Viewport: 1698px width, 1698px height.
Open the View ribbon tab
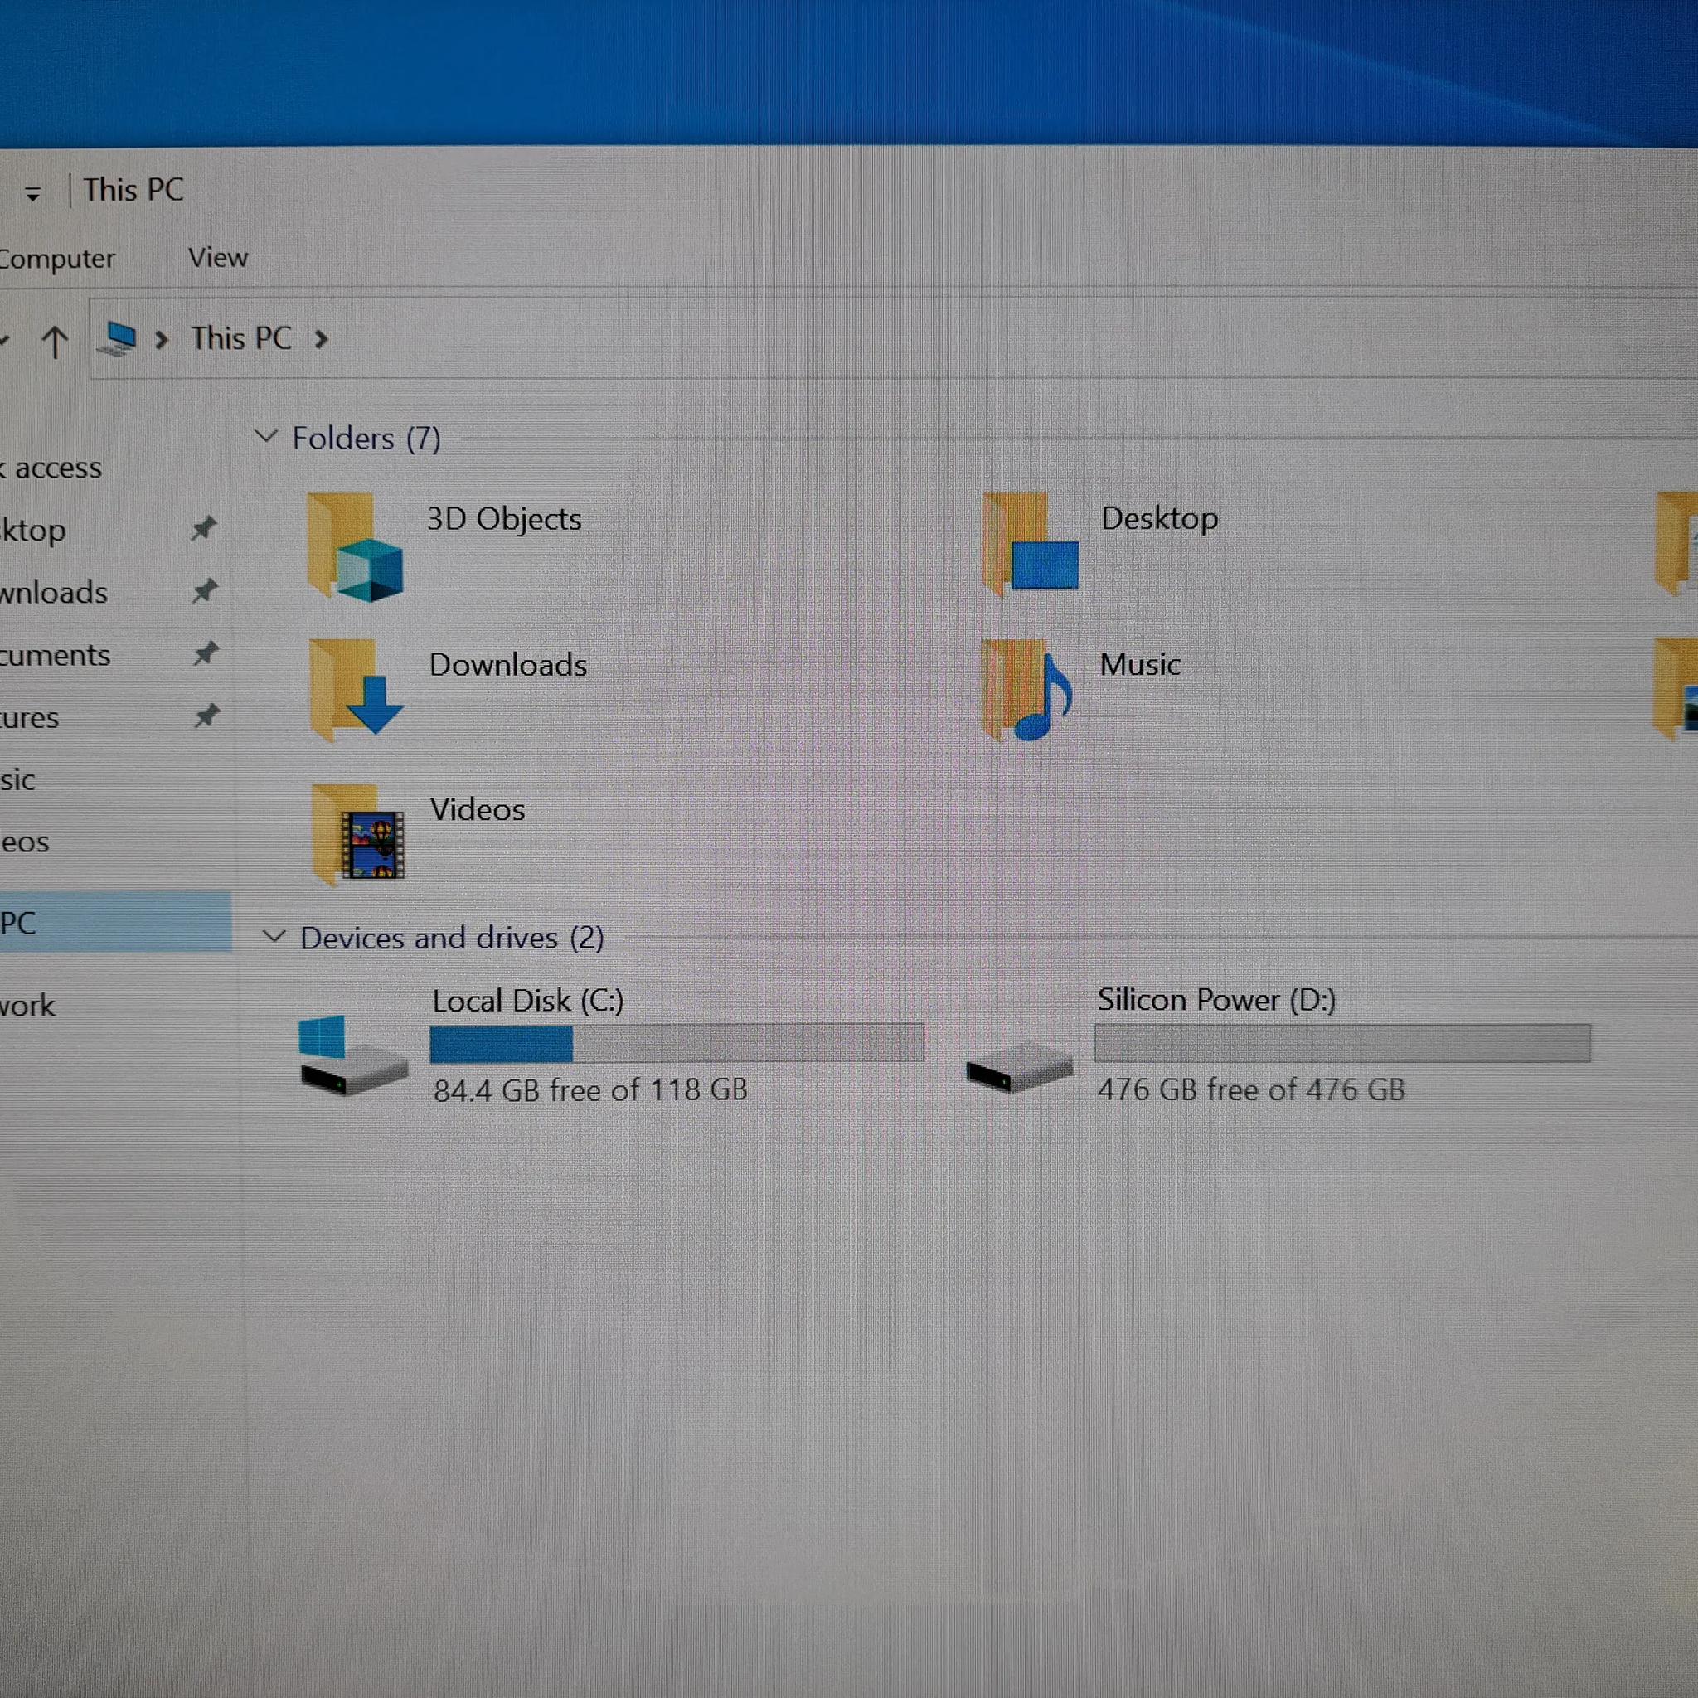click(x=218, y=258)
